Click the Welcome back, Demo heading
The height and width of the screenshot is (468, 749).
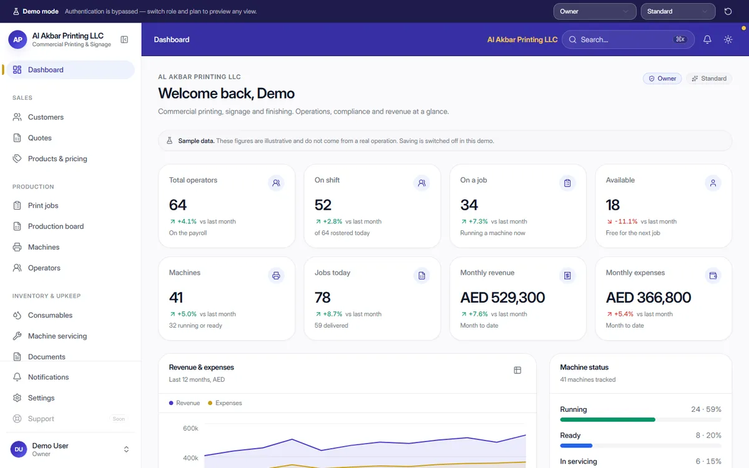click(x=227, y=94)
